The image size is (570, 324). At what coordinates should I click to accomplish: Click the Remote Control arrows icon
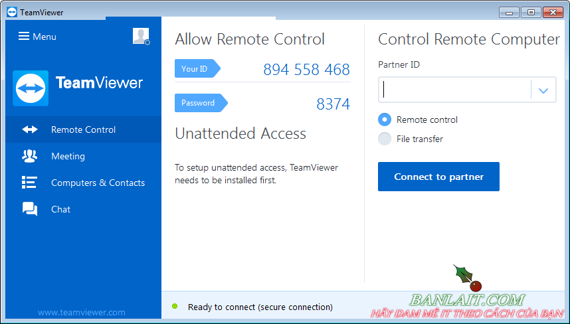click(x=30, y=130)
